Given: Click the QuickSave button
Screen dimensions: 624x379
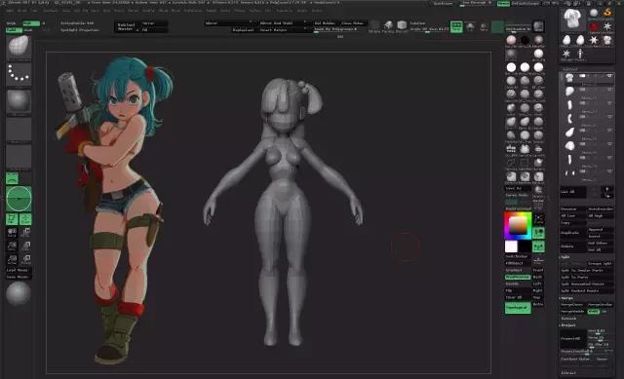Looking at the screenshot, I should pyautogui.click(x=444, y=3).
